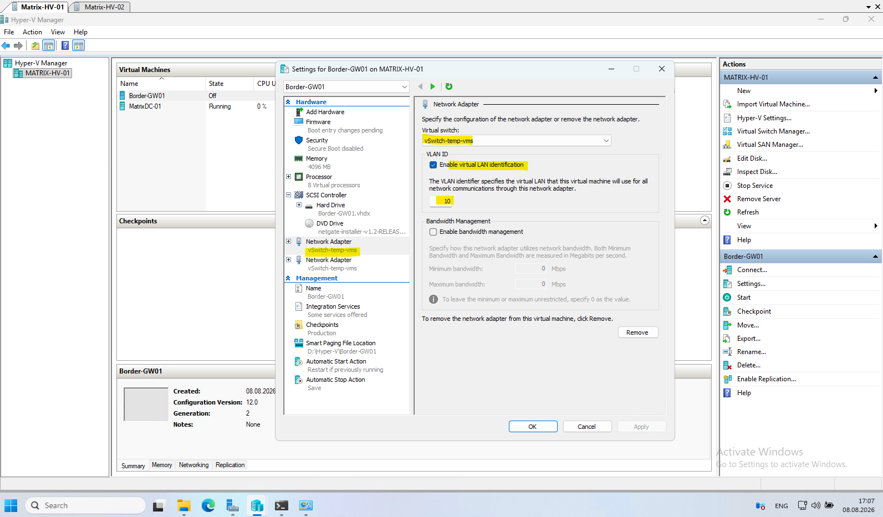Select Firmware in Hardware tree

(x=318, y=122)
